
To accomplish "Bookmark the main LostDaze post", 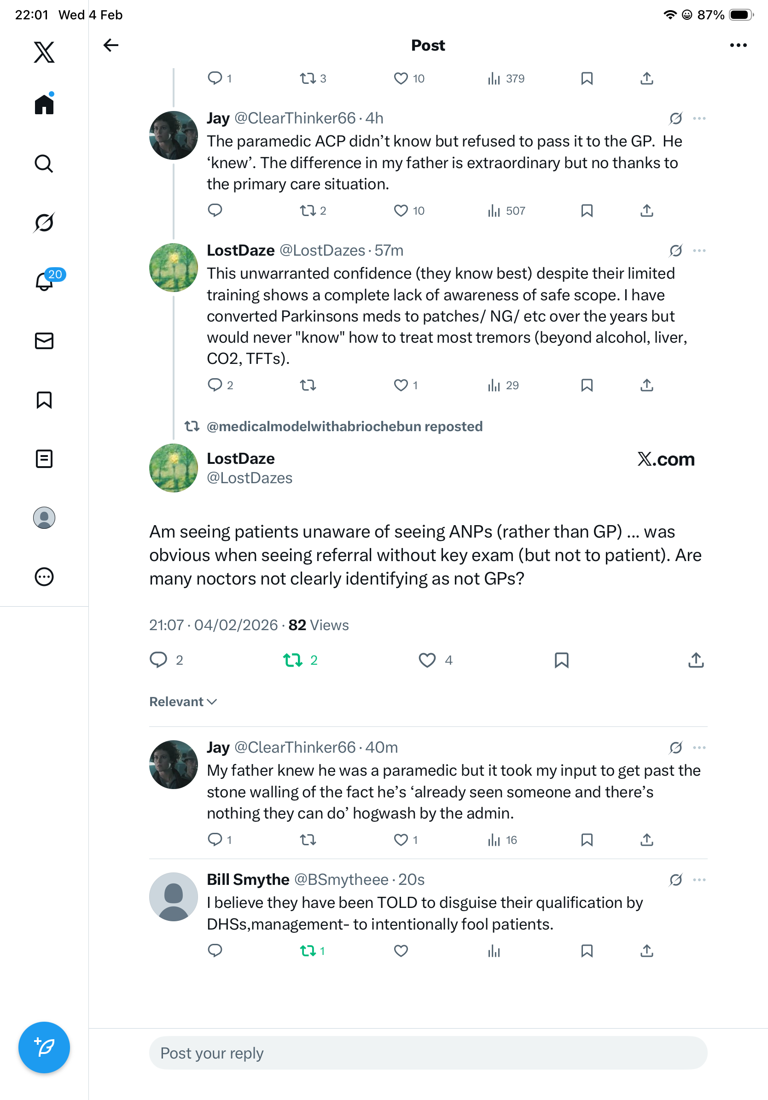I will [x=562, y=660].
